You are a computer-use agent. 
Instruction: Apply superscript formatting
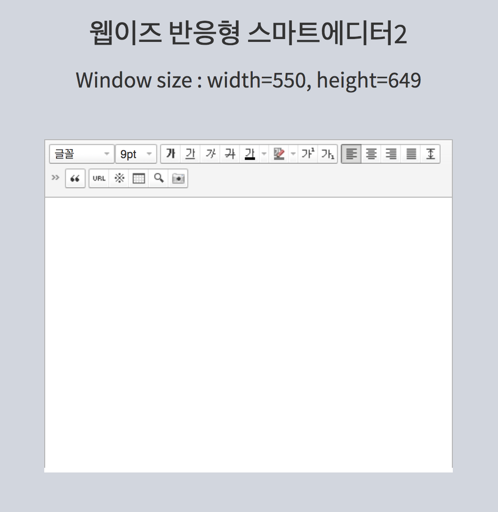click(x=308, y=154)
